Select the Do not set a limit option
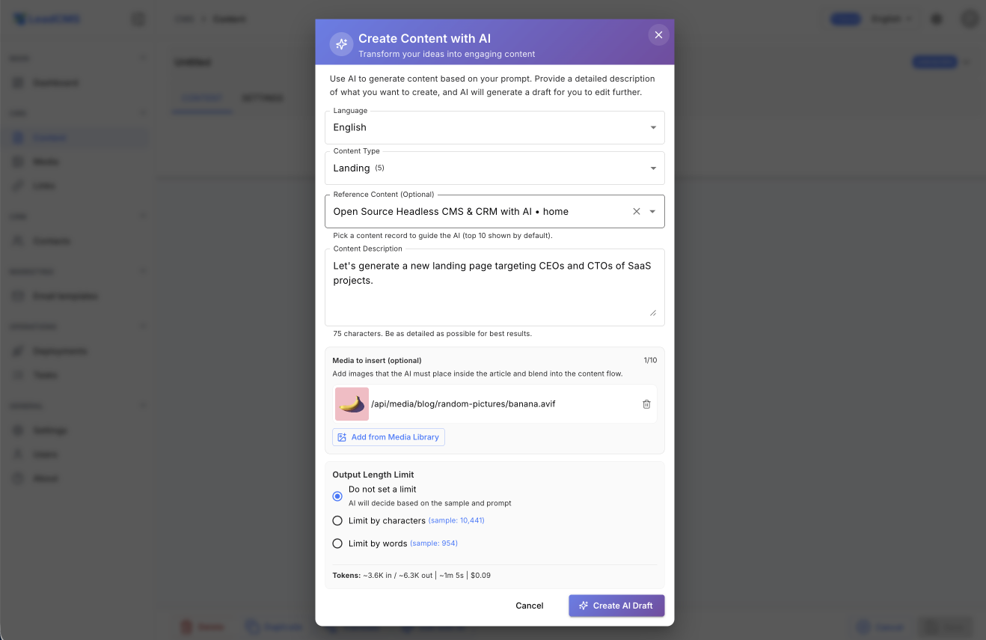 point(337,496)
